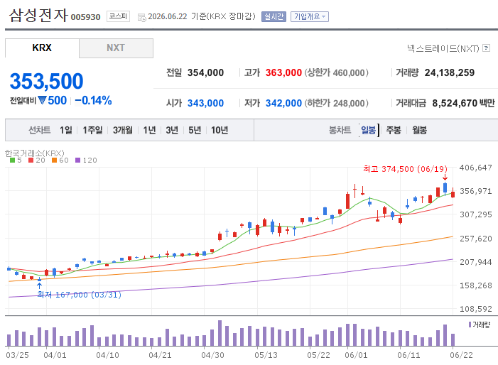Image resolution: width=498 pixels, height=365 pixels.
Task: Click the purple 거래량 volume legend marker
Action: [470, 325]
